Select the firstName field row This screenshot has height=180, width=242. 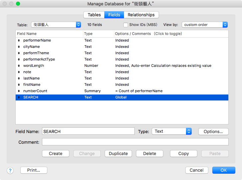[122, 85]
